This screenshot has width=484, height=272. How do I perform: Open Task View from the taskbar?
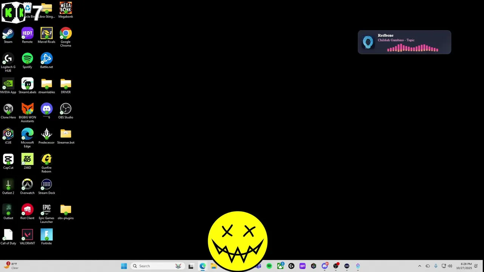[x=191, y=266]
